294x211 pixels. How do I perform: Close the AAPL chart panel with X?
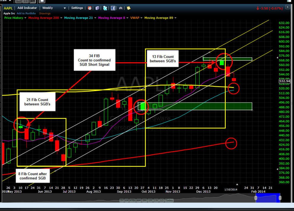tap(287, 7)
